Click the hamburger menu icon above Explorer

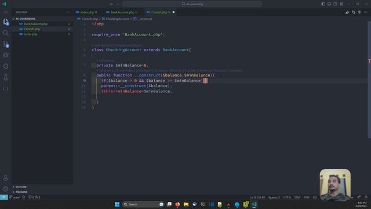coord(6,12)
